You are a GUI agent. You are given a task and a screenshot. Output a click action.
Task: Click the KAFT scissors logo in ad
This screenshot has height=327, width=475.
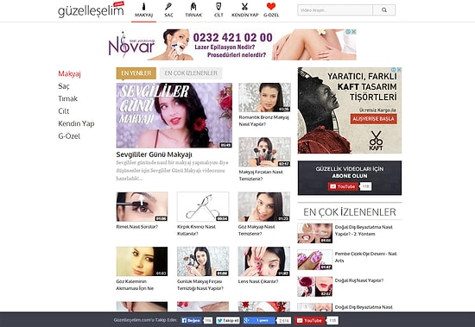376,141
